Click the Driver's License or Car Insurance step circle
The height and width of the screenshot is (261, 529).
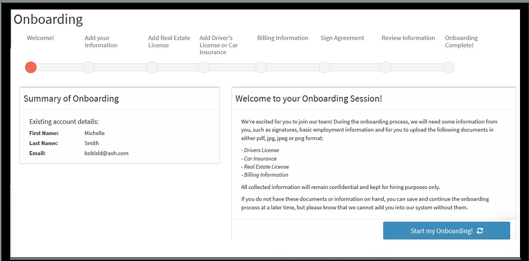point(203,67)
